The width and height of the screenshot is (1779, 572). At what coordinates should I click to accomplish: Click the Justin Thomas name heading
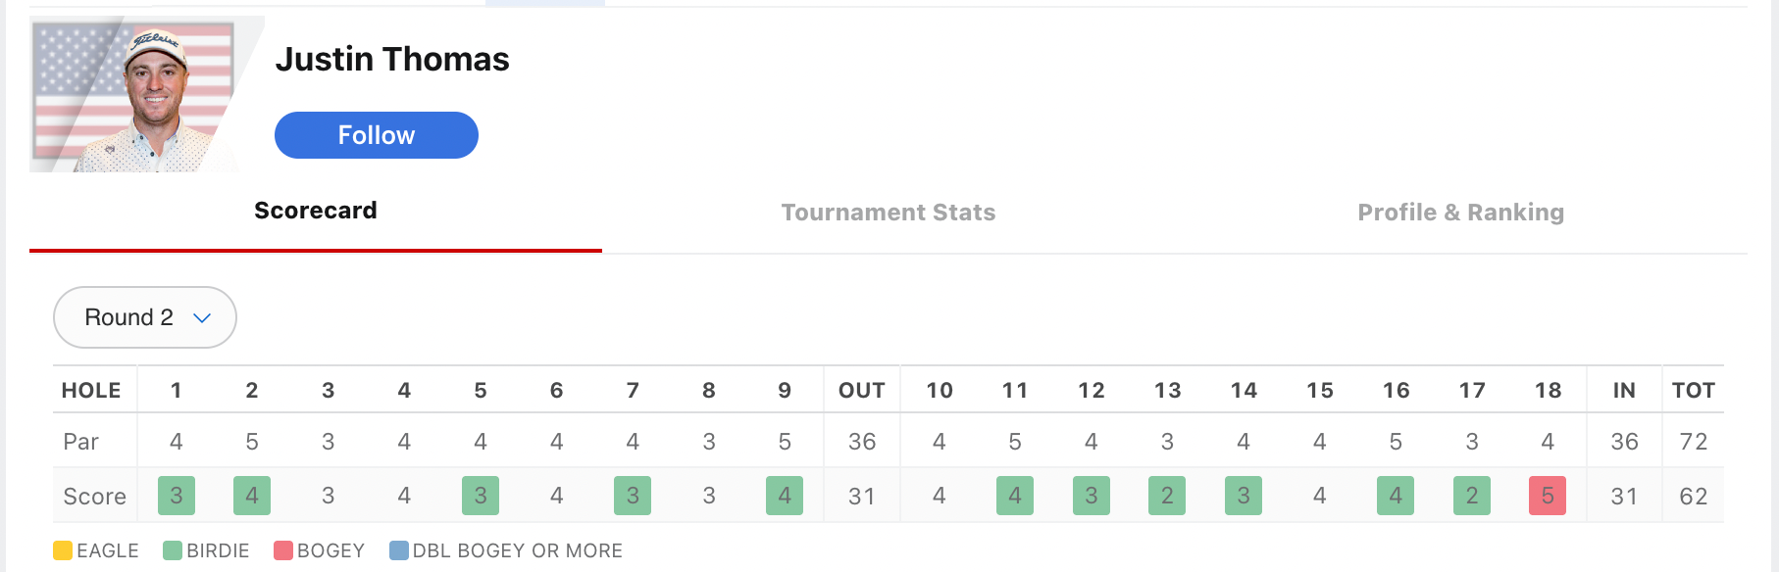pos(392,60)
